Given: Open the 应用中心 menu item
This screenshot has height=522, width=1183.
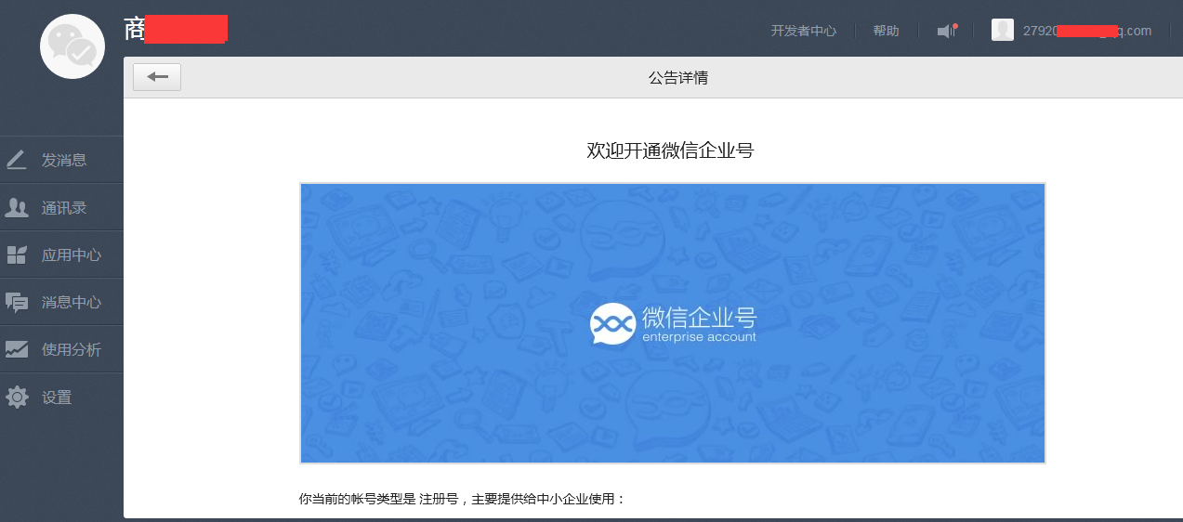Looking at the screenshot, I should click(x=61, y=254).
